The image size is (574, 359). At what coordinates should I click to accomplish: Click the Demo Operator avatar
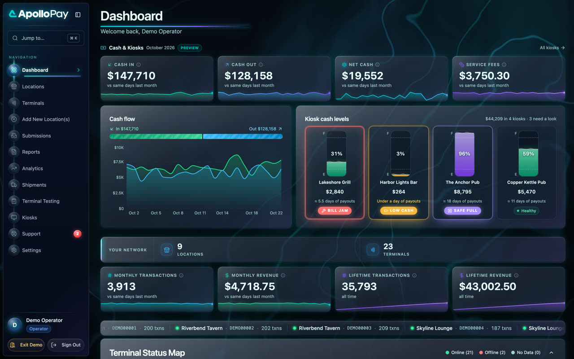click(14, 324)
